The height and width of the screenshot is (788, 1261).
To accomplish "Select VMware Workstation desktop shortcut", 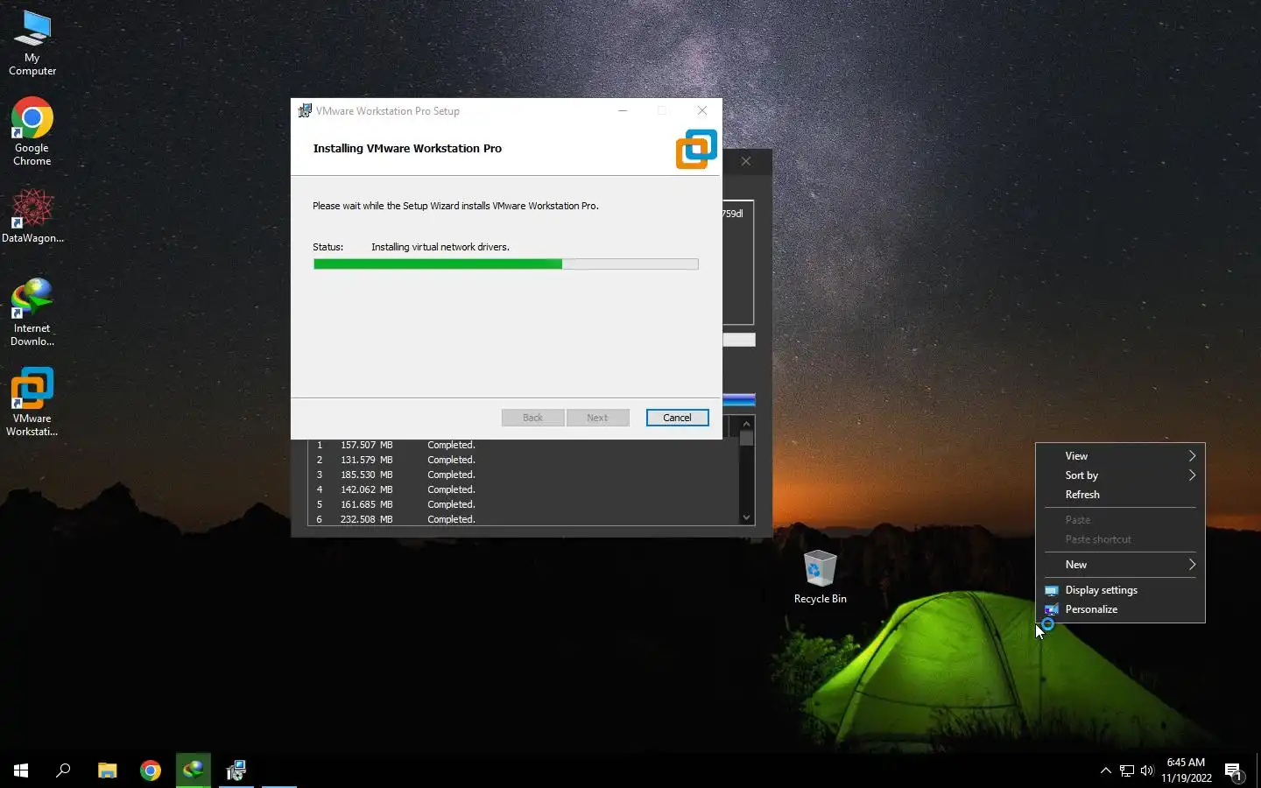I will pos(32,402).
